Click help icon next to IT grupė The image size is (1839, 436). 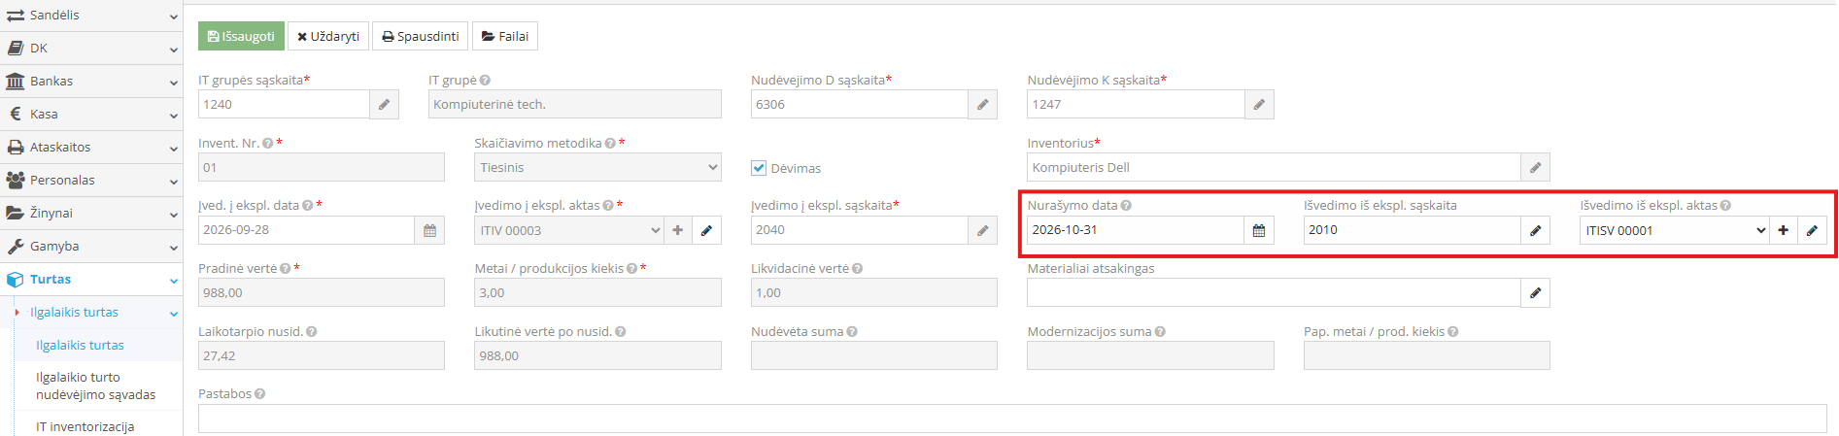[485, 81]
